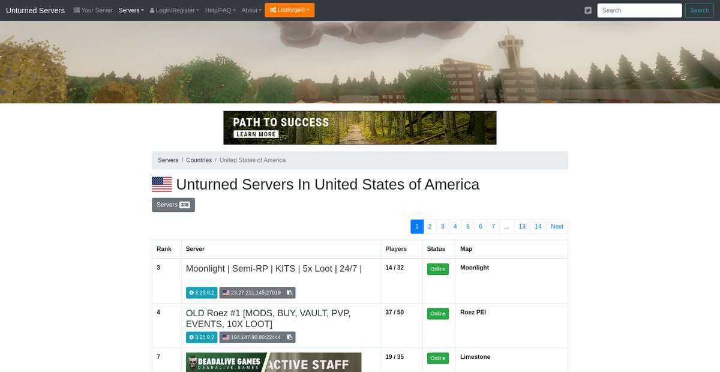Open the Deadalive Games server banner
This screenshot has width=720, height=372.
pyautogui.click(x=274, y=362)
